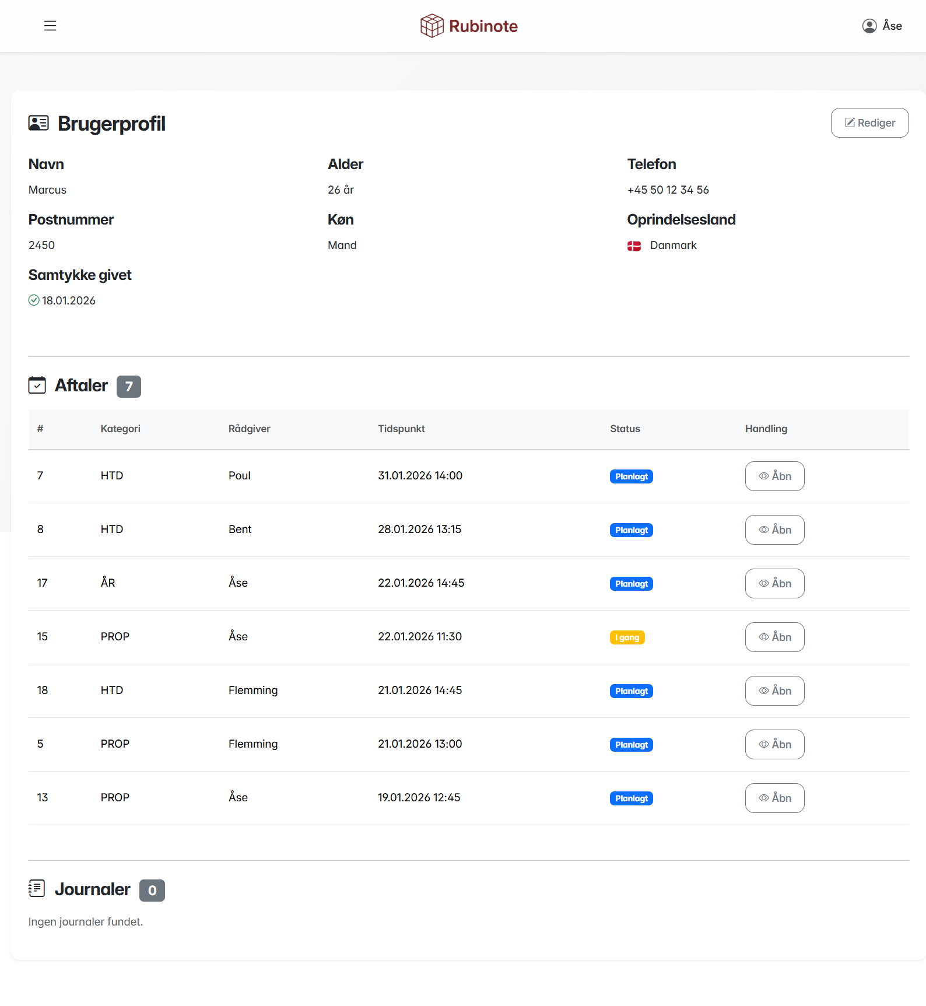Open appointment 17 in category ÅR
Viewport: 926px width, 1006px height.
(x=774, y=583)
